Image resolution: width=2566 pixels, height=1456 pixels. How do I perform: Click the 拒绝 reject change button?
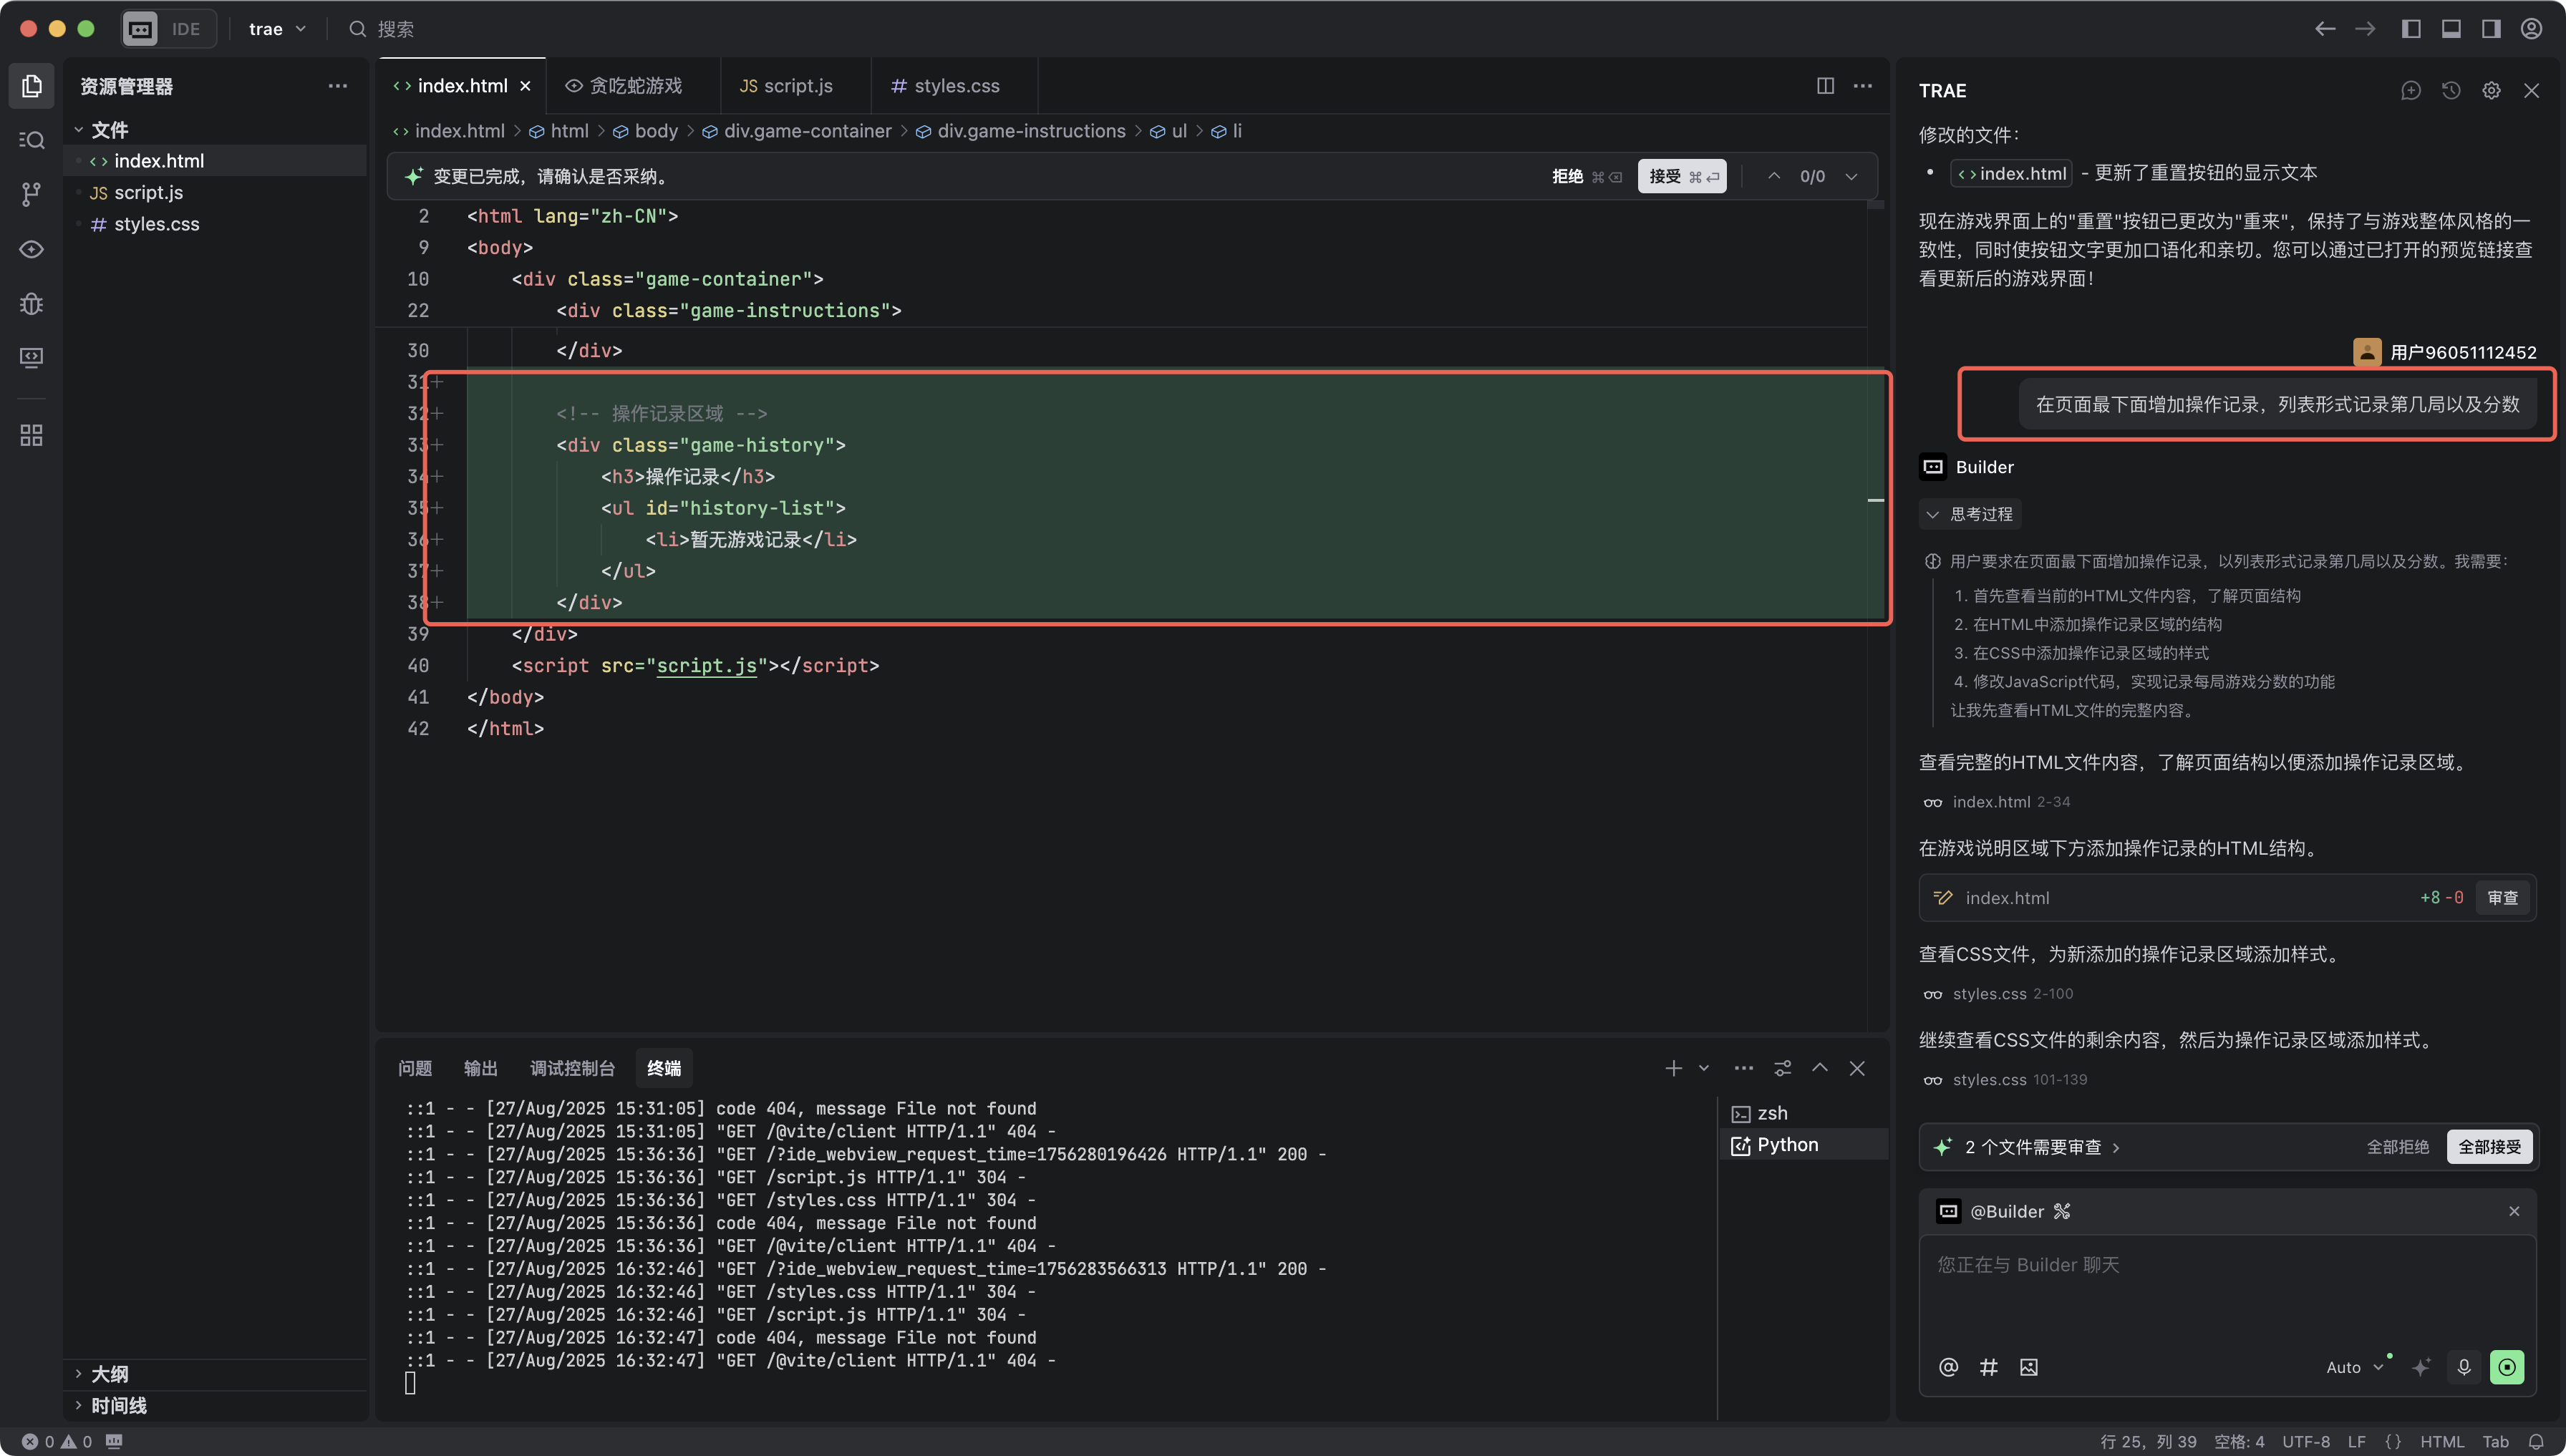[1586, 176]
